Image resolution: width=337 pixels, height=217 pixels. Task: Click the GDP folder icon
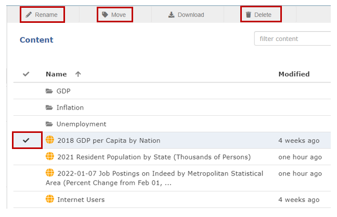(x=49, y=91)
